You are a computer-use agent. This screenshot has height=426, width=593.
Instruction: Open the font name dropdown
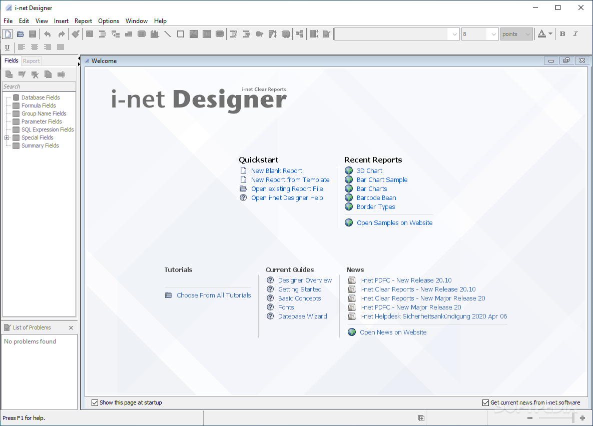pyautogui.click(x=454, y=34)
